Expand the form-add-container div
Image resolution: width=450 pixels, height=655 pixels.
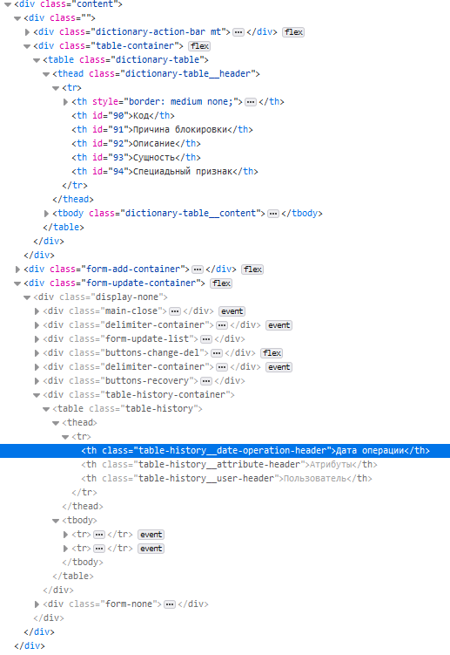pos(17,270)
